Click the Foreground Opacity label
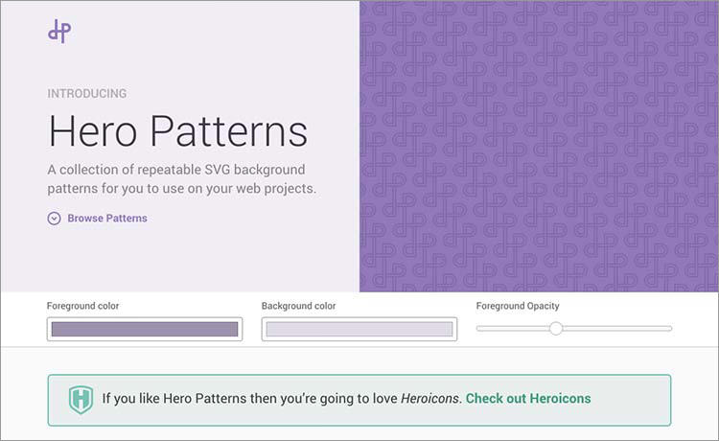Viewport: 719px width, 441px height. click(518, 306)
